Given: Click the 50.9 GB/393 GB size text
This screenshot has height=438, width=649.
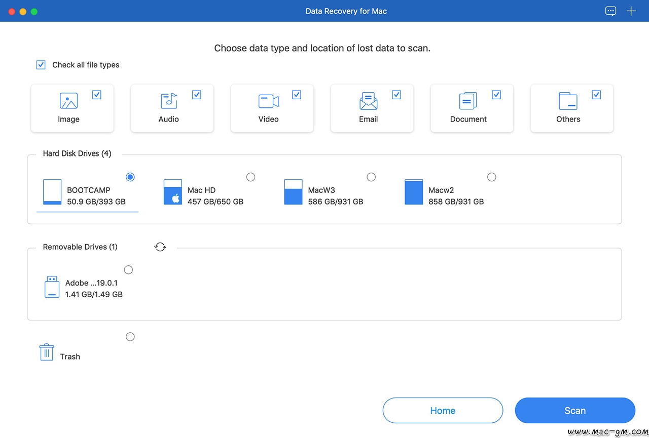Looking at the screenshot, I should coord(96,202).
